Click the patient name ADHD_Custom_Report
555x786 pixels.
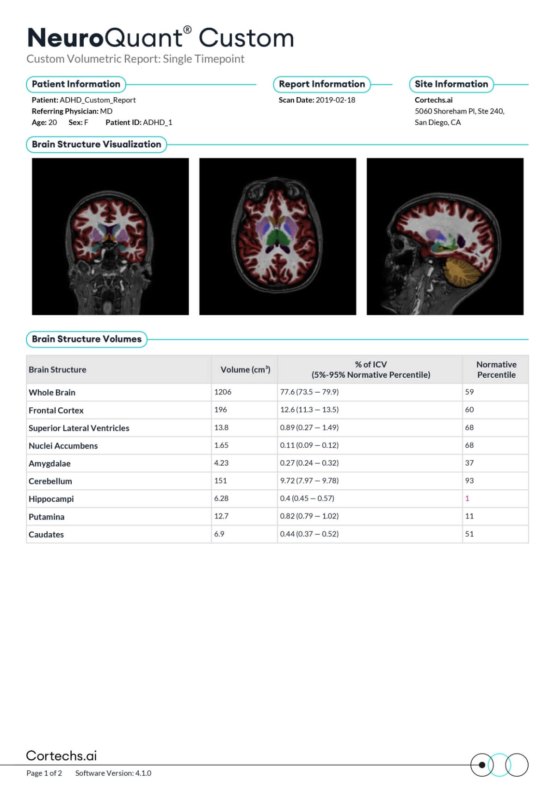98,100
